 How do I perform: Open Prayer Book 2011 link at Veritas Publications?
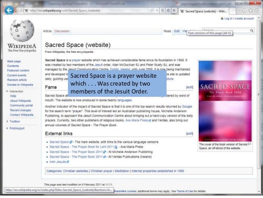(x=77, y=157)
